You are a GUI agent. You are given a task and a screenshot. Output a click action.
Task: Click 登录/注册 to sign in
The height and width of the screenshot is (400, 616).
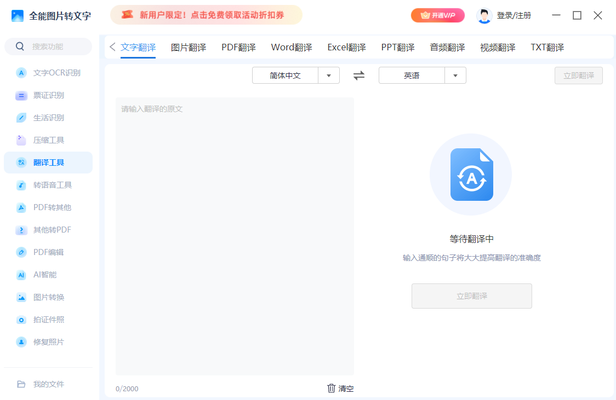[514, 15]
